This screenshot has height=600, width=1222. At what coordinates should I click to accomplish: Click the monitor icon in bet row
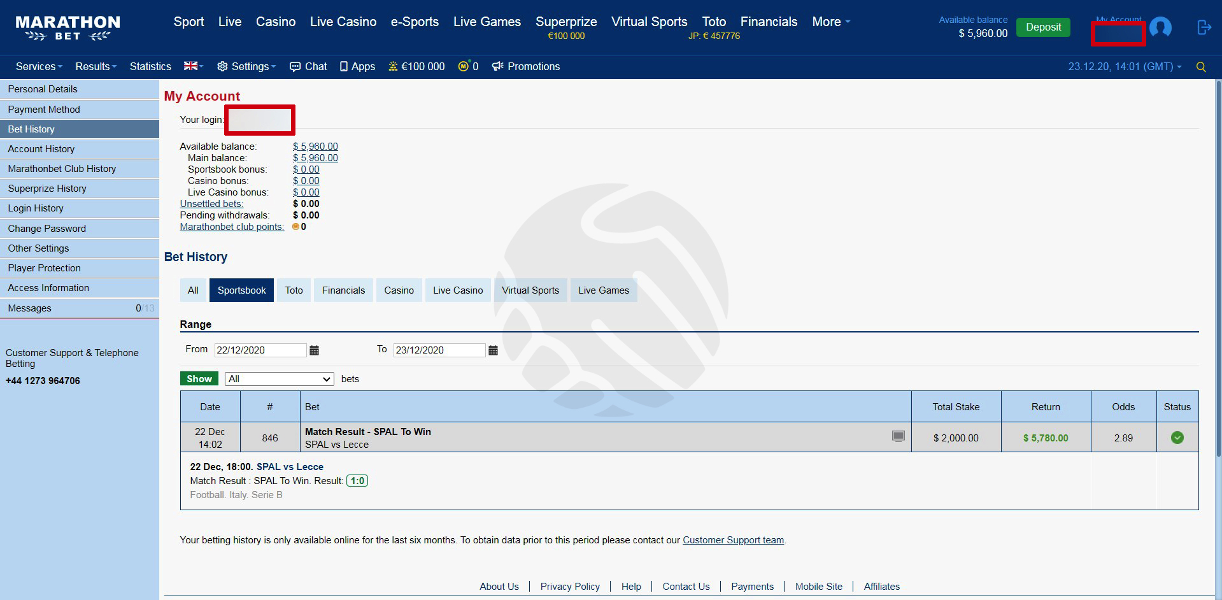click(898, 436)
